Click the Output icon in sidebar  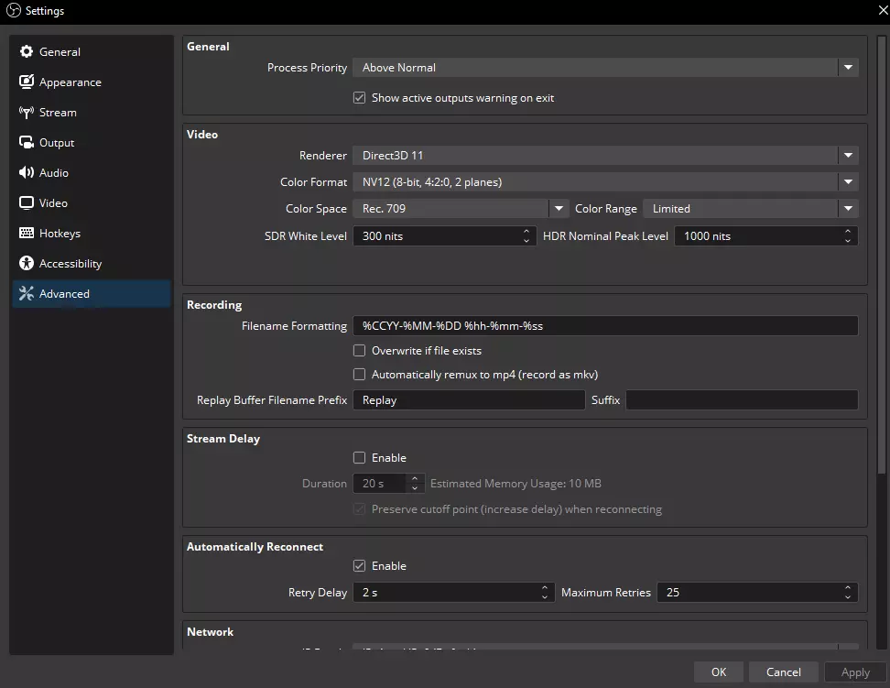tap(27, 143)
